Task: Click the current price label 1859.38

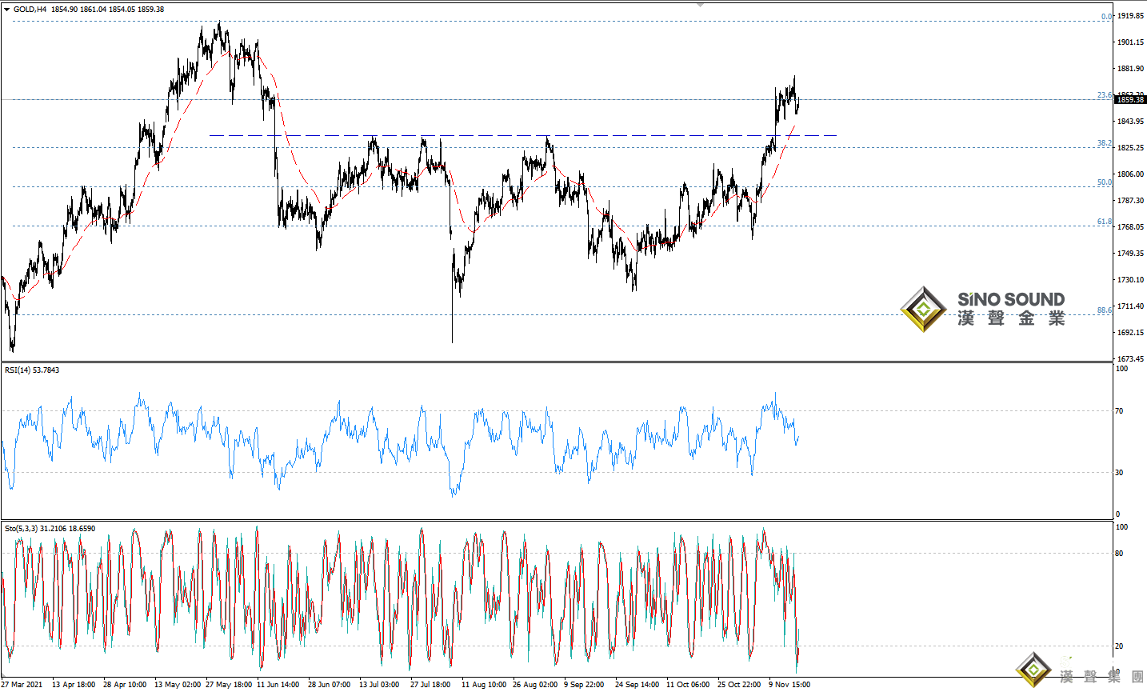Action: (1130, 100)
